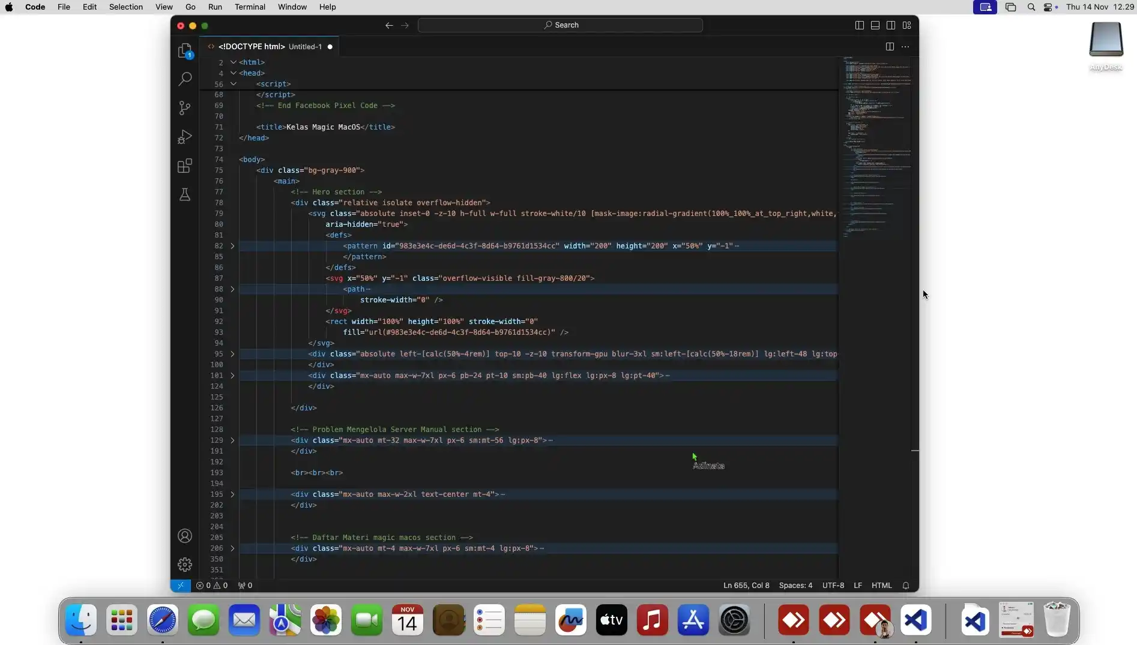The height and width of the screenshot is (645, 1137).
Task: Change language mode via HTML
Action: 881,586
